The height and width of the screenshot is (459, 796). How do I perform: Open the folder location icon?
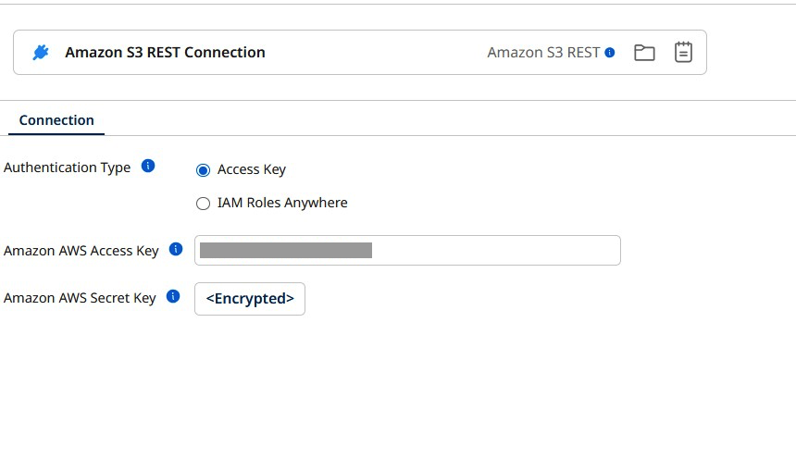(644, 53)
